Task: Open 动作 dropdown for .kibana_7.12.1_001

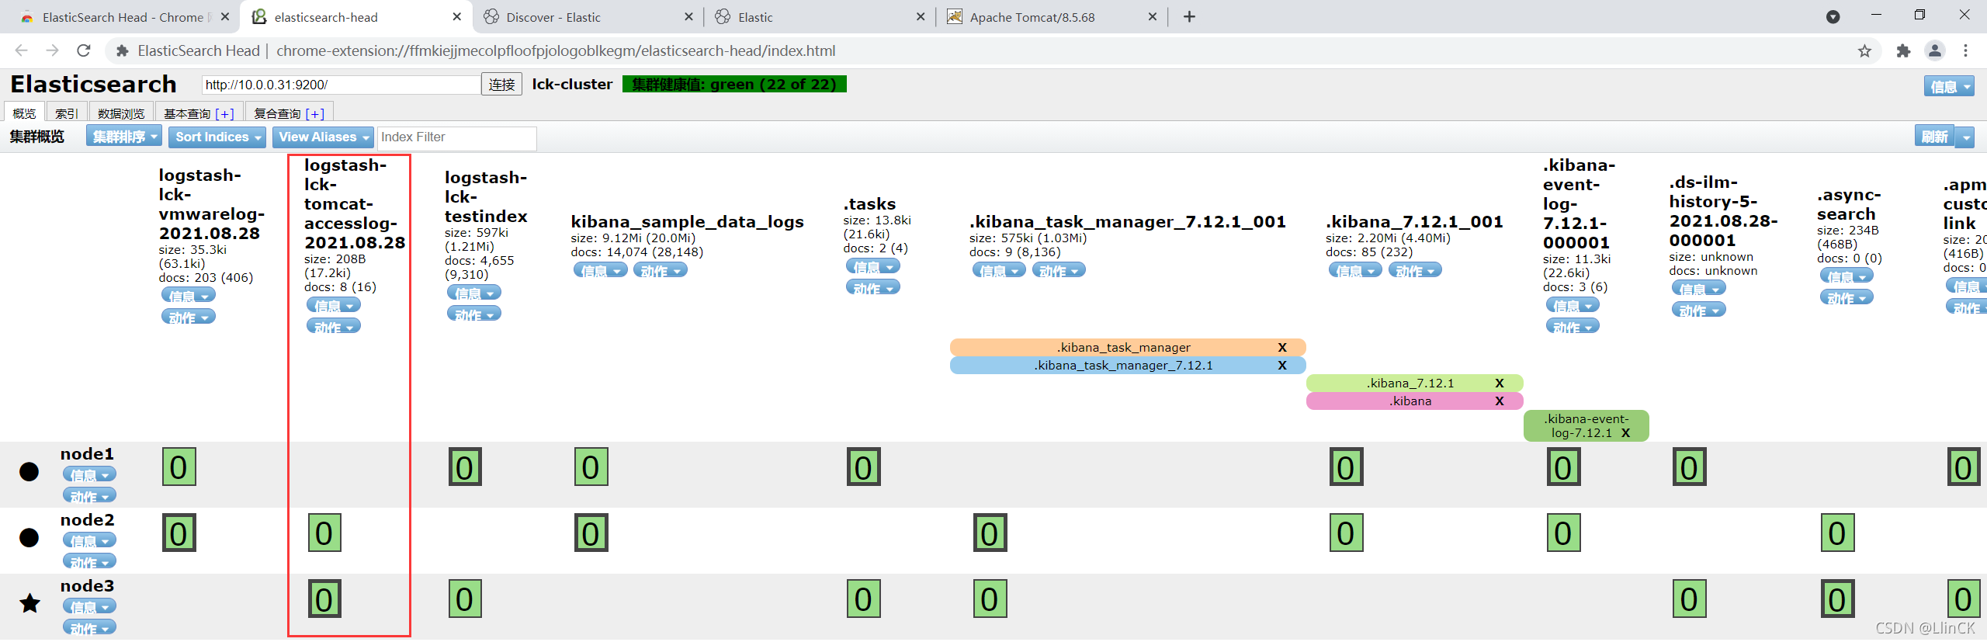Action: 1416,269
